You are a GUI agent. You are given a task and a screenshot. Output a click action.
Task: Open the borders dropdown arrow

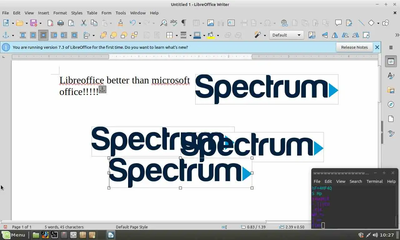point(177,35)
